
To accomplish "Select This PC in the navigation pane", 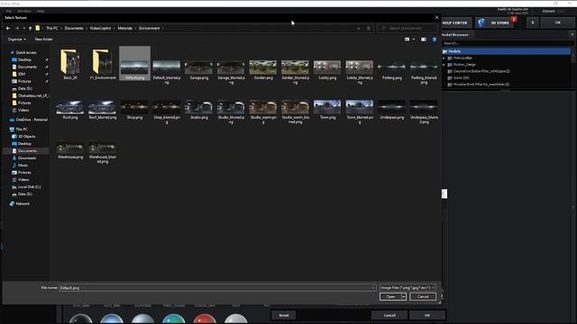I will [18, 130].
